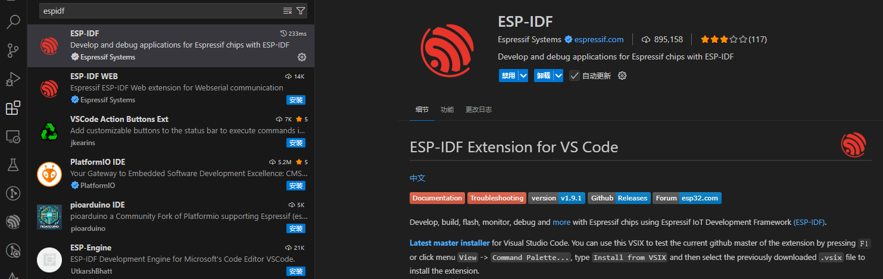Click the extension search input field

161,11
